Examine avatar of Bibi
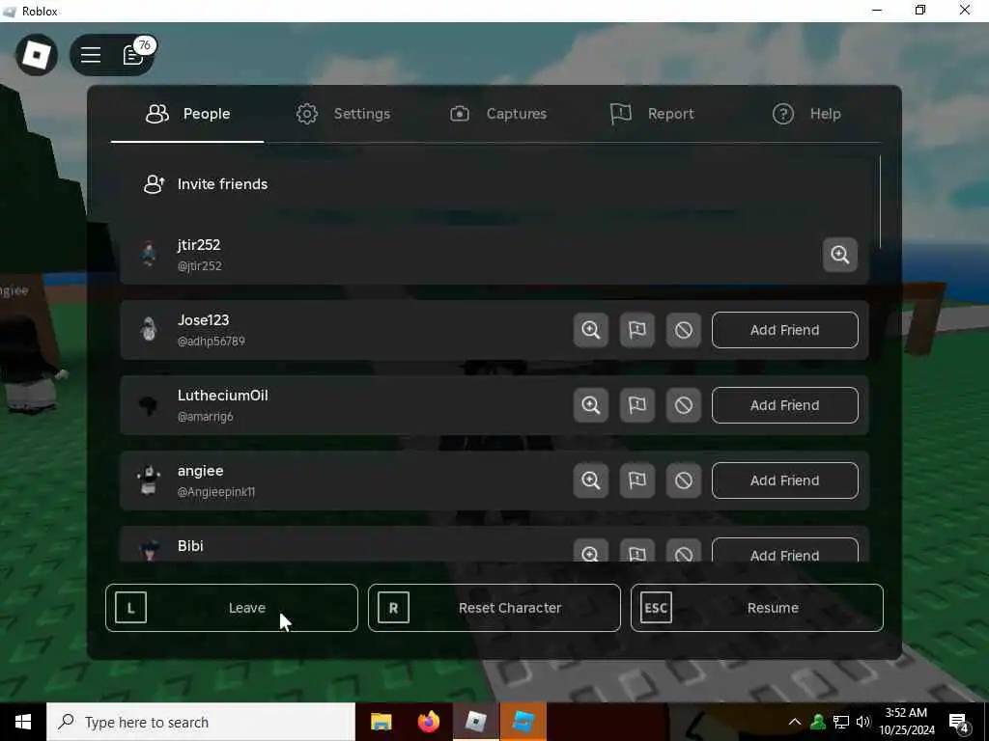Viewport: 989px width, 741px height. tap(591, 550)
